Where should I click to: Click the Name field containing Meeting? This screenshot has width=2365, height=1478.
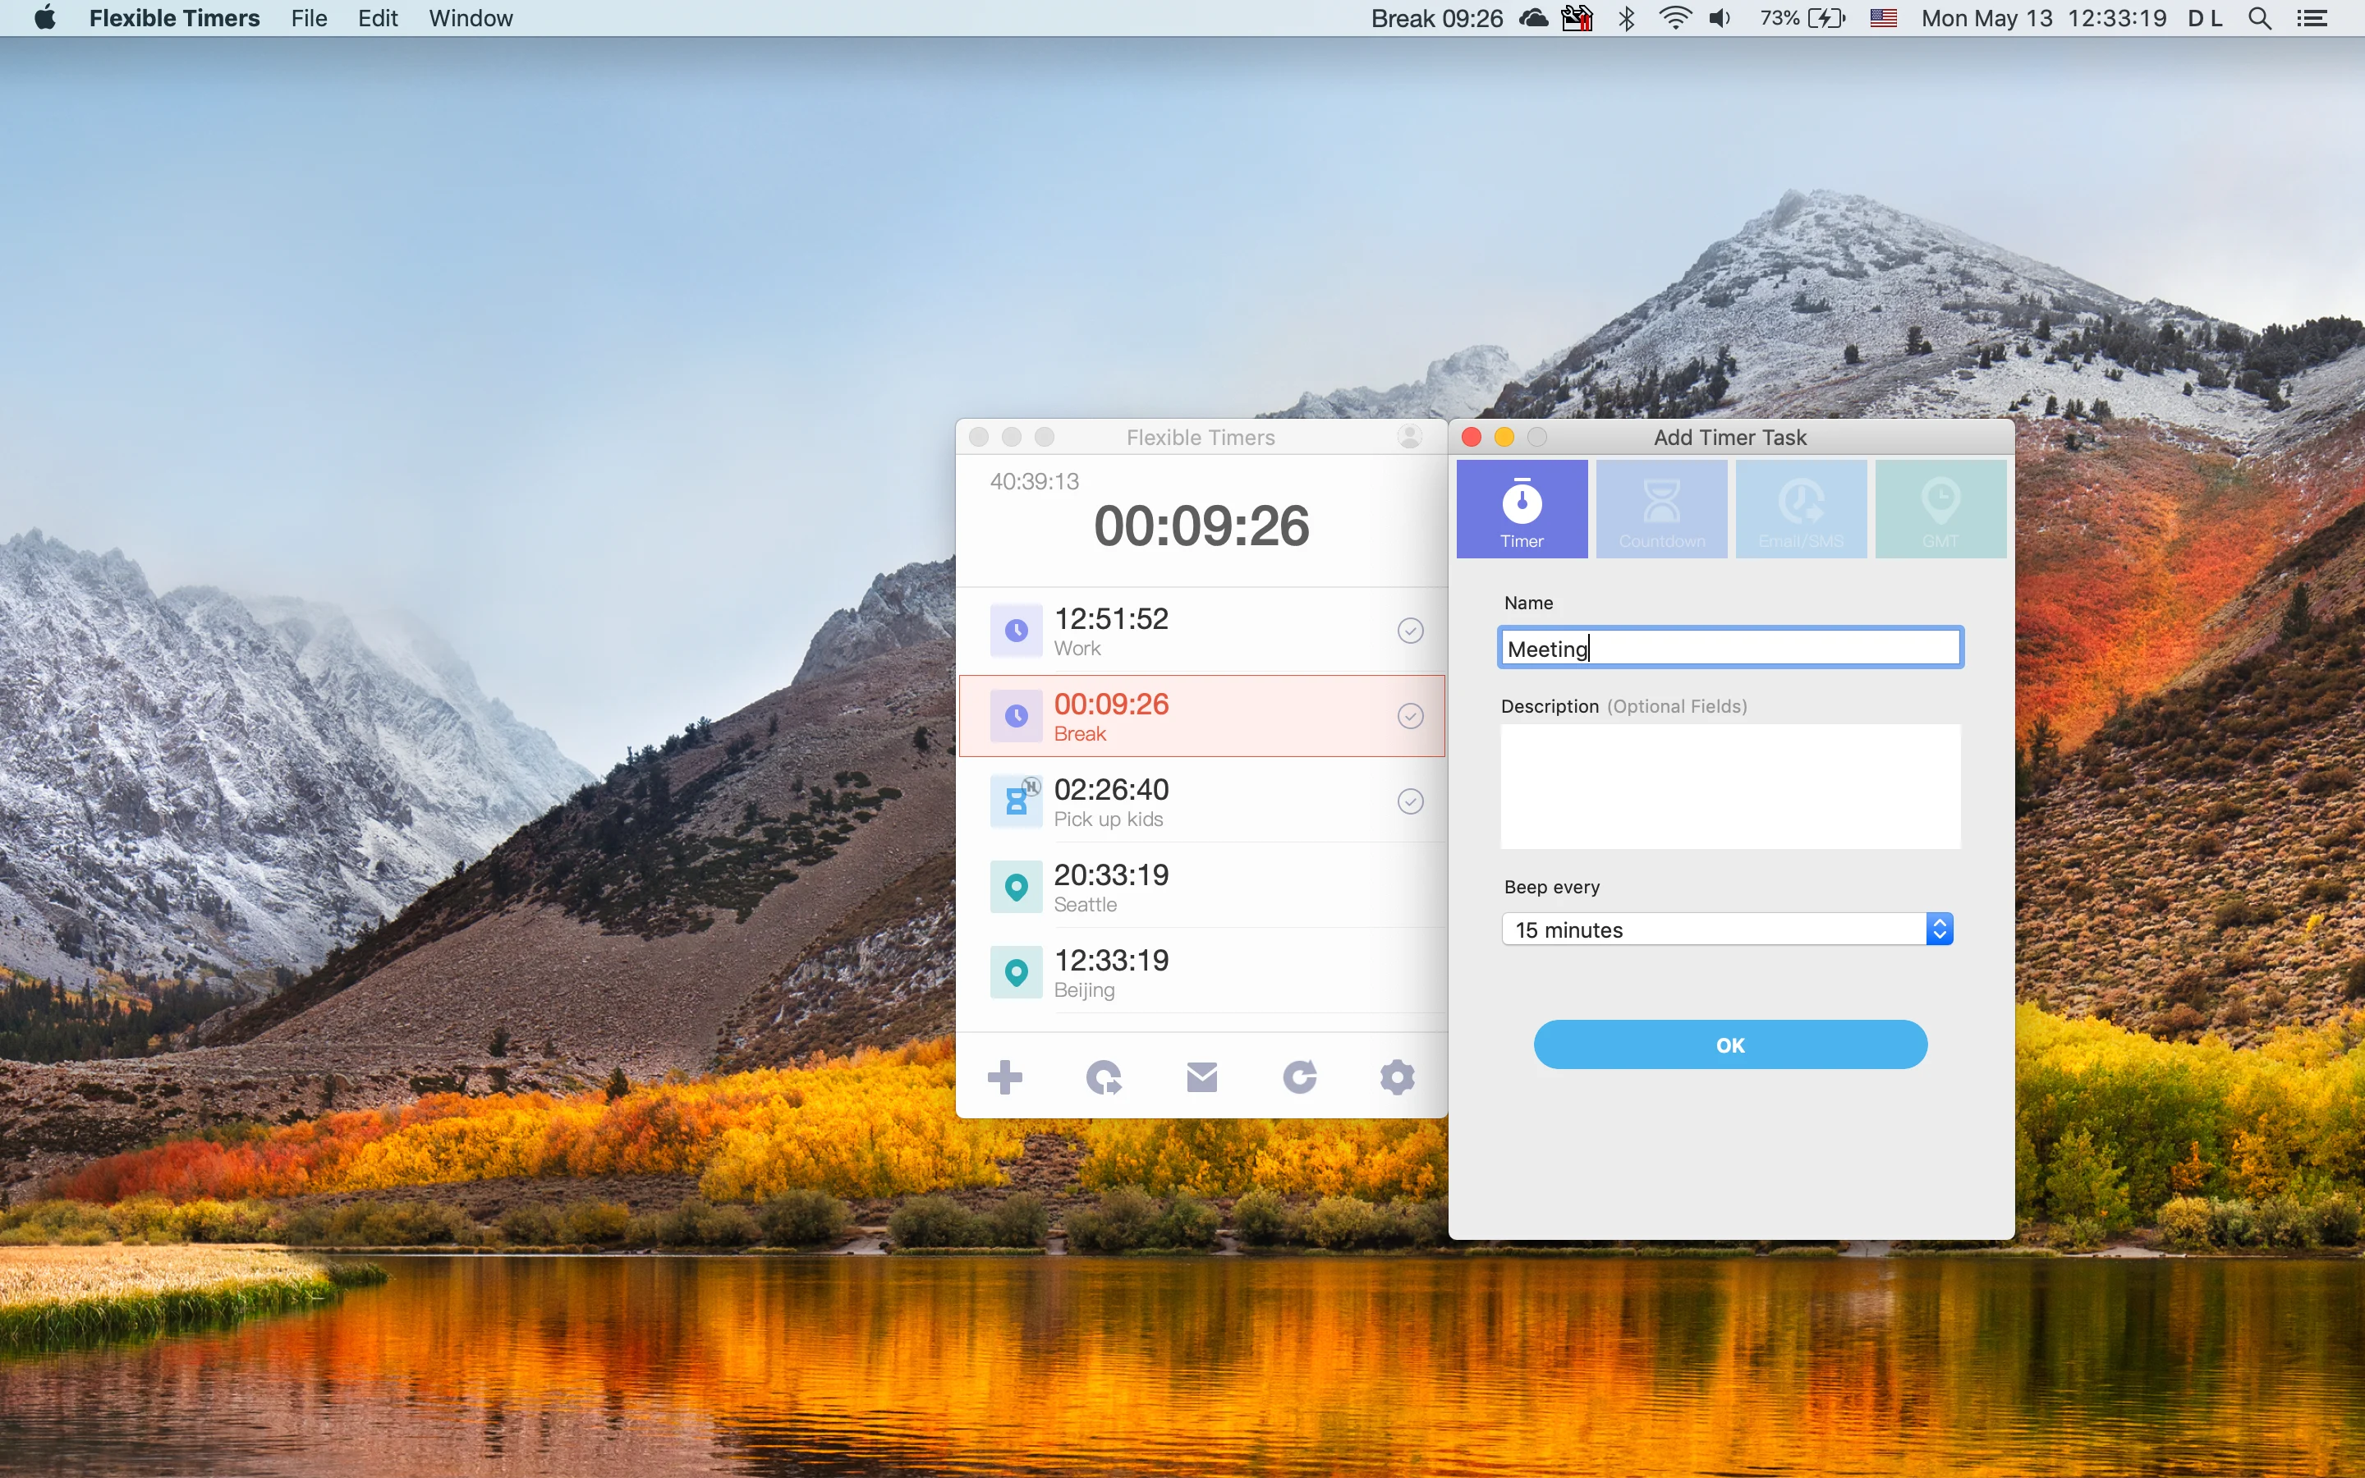coord(1729,647)
